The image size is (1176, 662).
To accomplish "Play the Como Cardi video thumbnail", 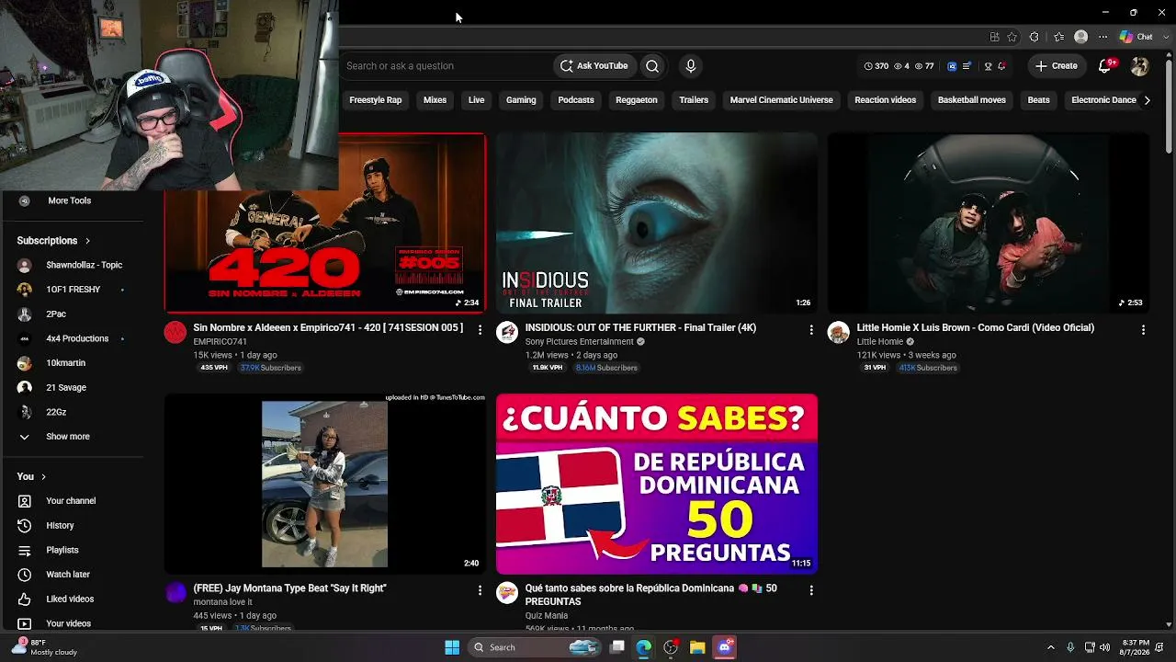I will click(989, 223).
